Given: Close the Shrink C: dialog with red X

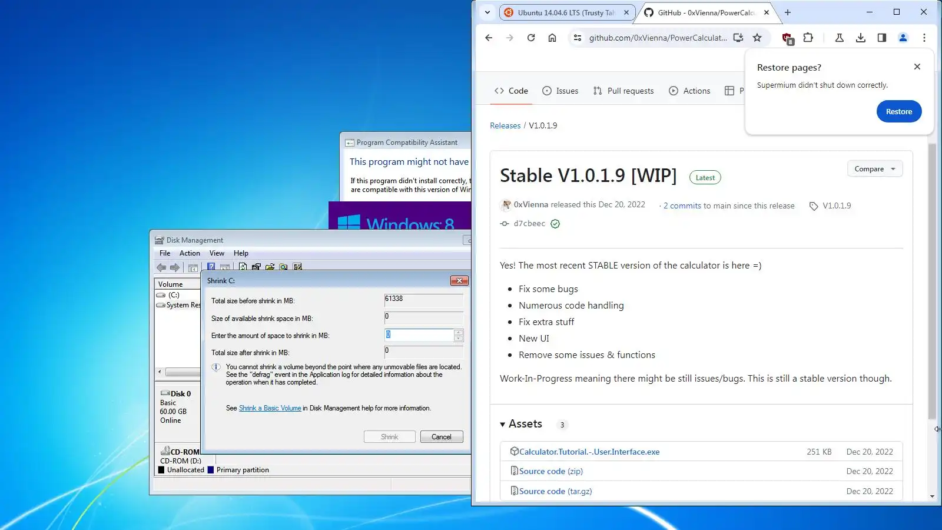Looking at the screenshot, I should pos(459,281).
